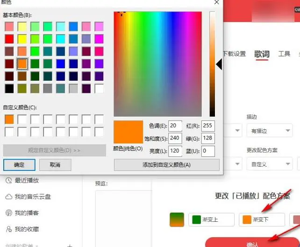Select the pure red basic color swatch
Screen dimensions: 300x247
(x=9, y=39)
